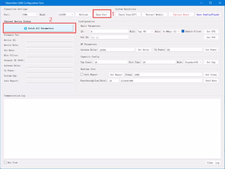Image resolution: width=225 pixels, height=169 pixels.
Task: Maximize the Makerfabs UWB window
Action: pyautogui.click(x=210, y=3)
